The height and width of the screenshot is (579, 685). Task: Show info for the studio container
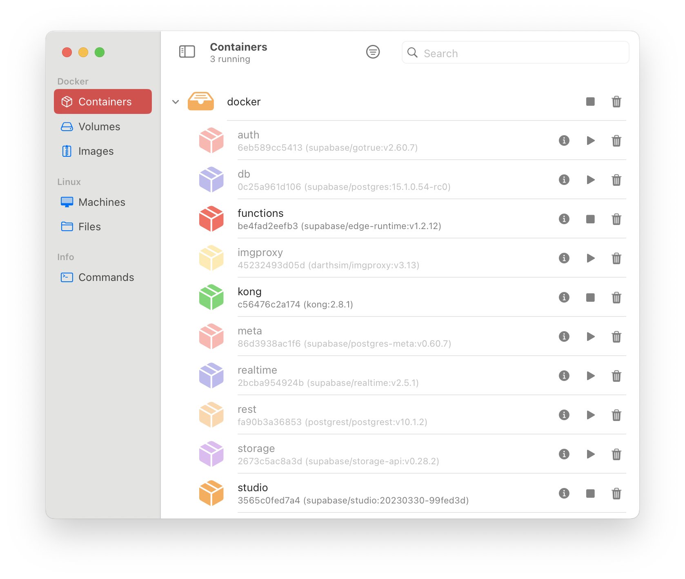click(564, 493)
